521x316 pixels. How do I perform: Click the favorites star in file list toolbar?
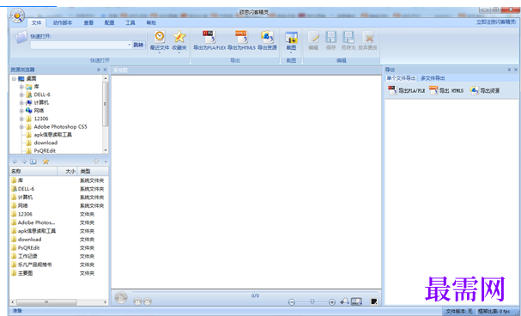click(45, 161)
